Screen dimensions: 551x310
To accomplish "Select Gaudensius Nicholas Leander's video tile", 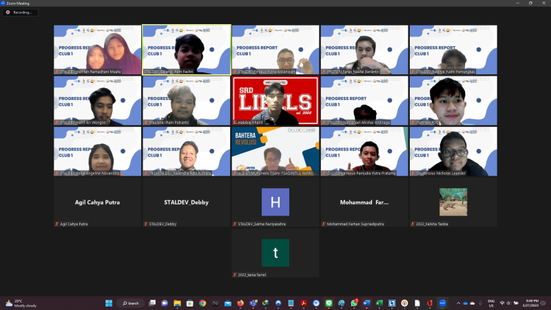I will tap(453, 151).
